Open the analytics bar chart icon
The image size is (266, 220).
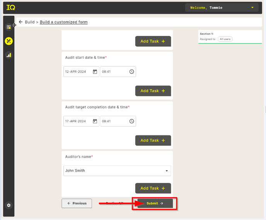coord(9,55)
